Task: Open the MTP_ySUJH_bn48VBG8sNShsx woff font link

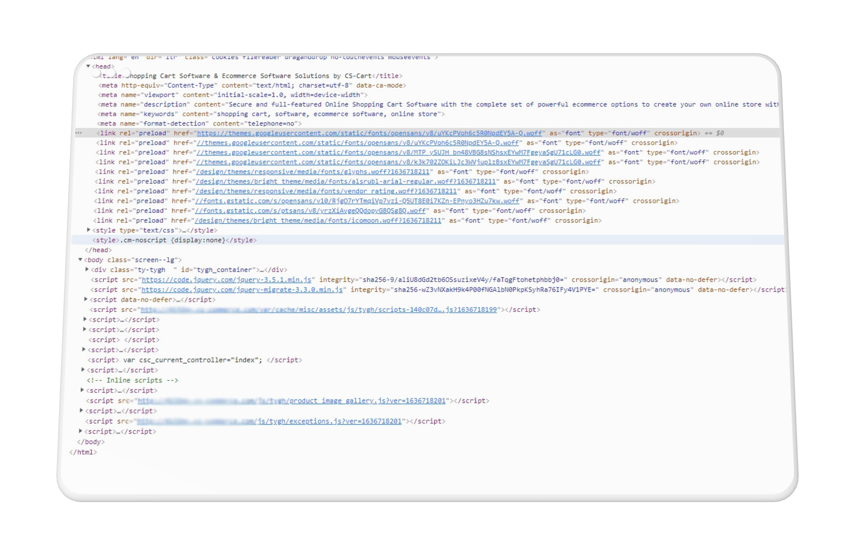Action: point(398,153)
